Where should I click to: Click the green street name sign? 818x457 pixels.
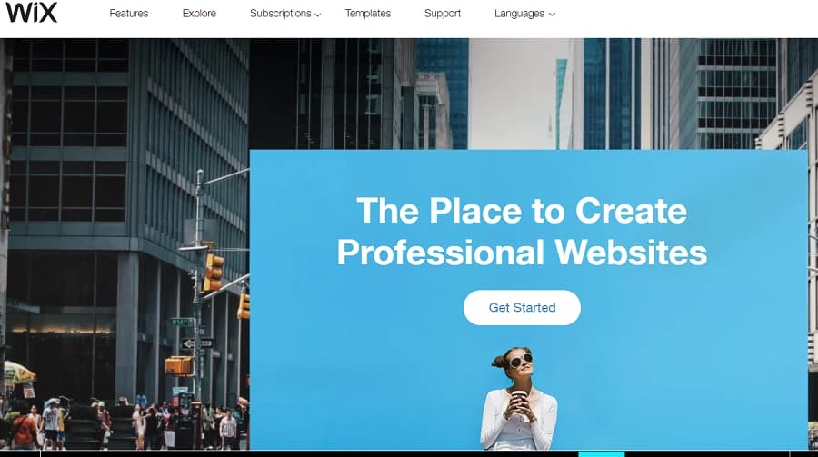tap(182, 322)
